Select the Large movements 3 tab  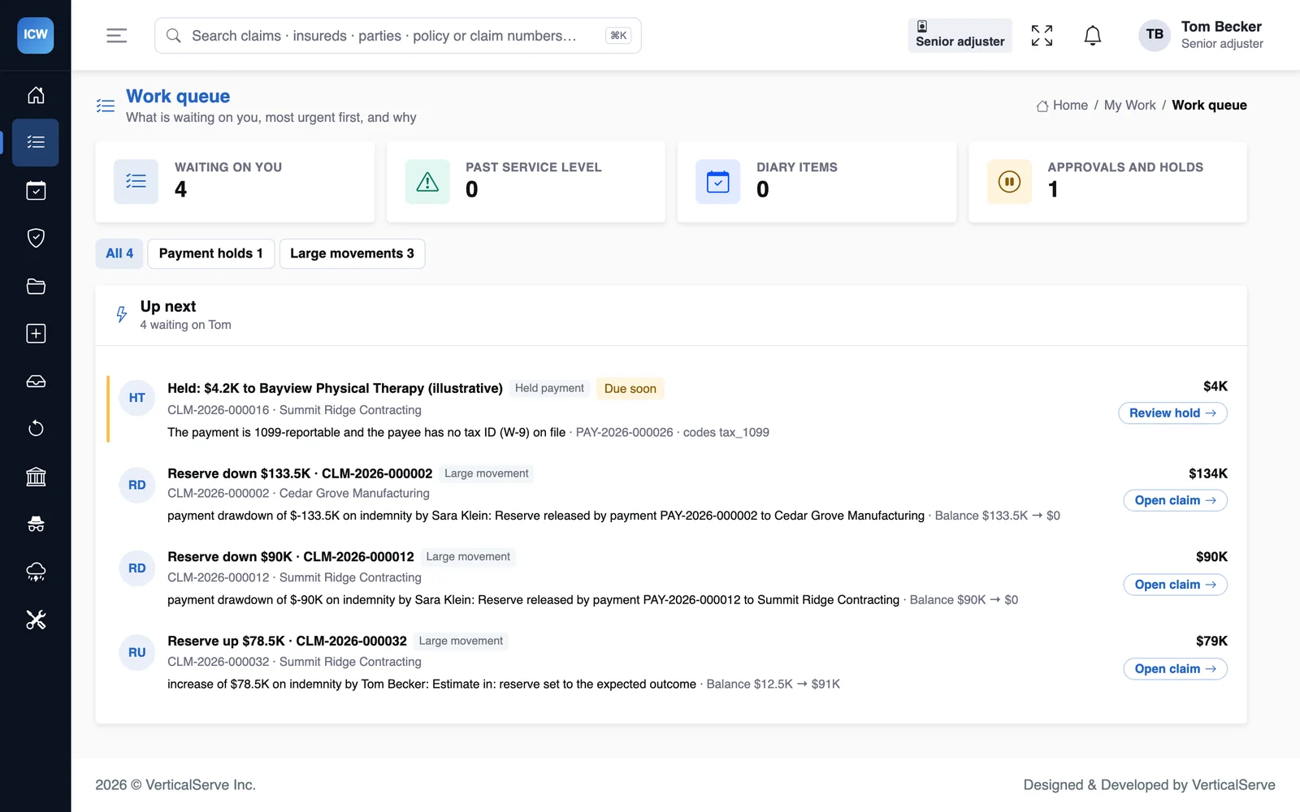352,253
